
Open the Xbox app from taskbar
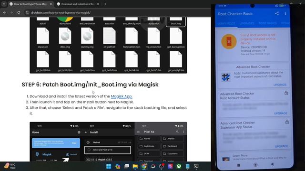pyautogui.click(x=179, y=166)
